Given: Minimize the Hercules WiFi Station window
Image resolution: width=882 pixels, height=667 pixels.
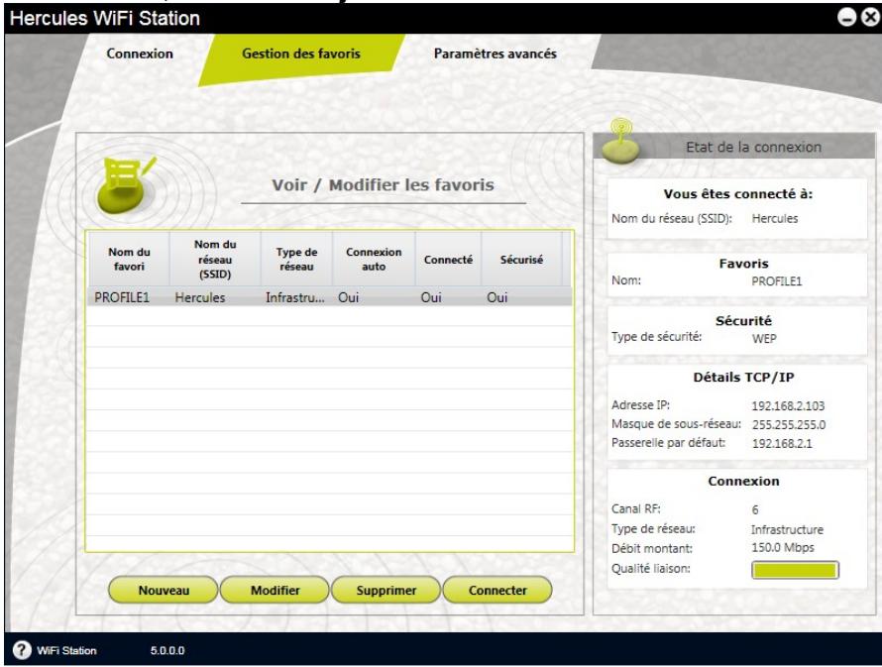Looking at the screenshot, I should (846, 18).
